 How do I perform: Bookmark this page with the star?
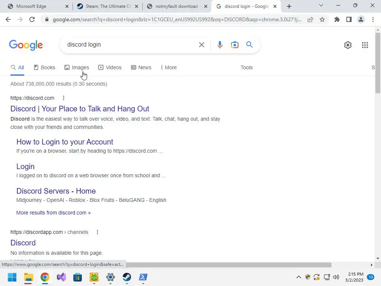pyautogui.click(x=322, y=19)
